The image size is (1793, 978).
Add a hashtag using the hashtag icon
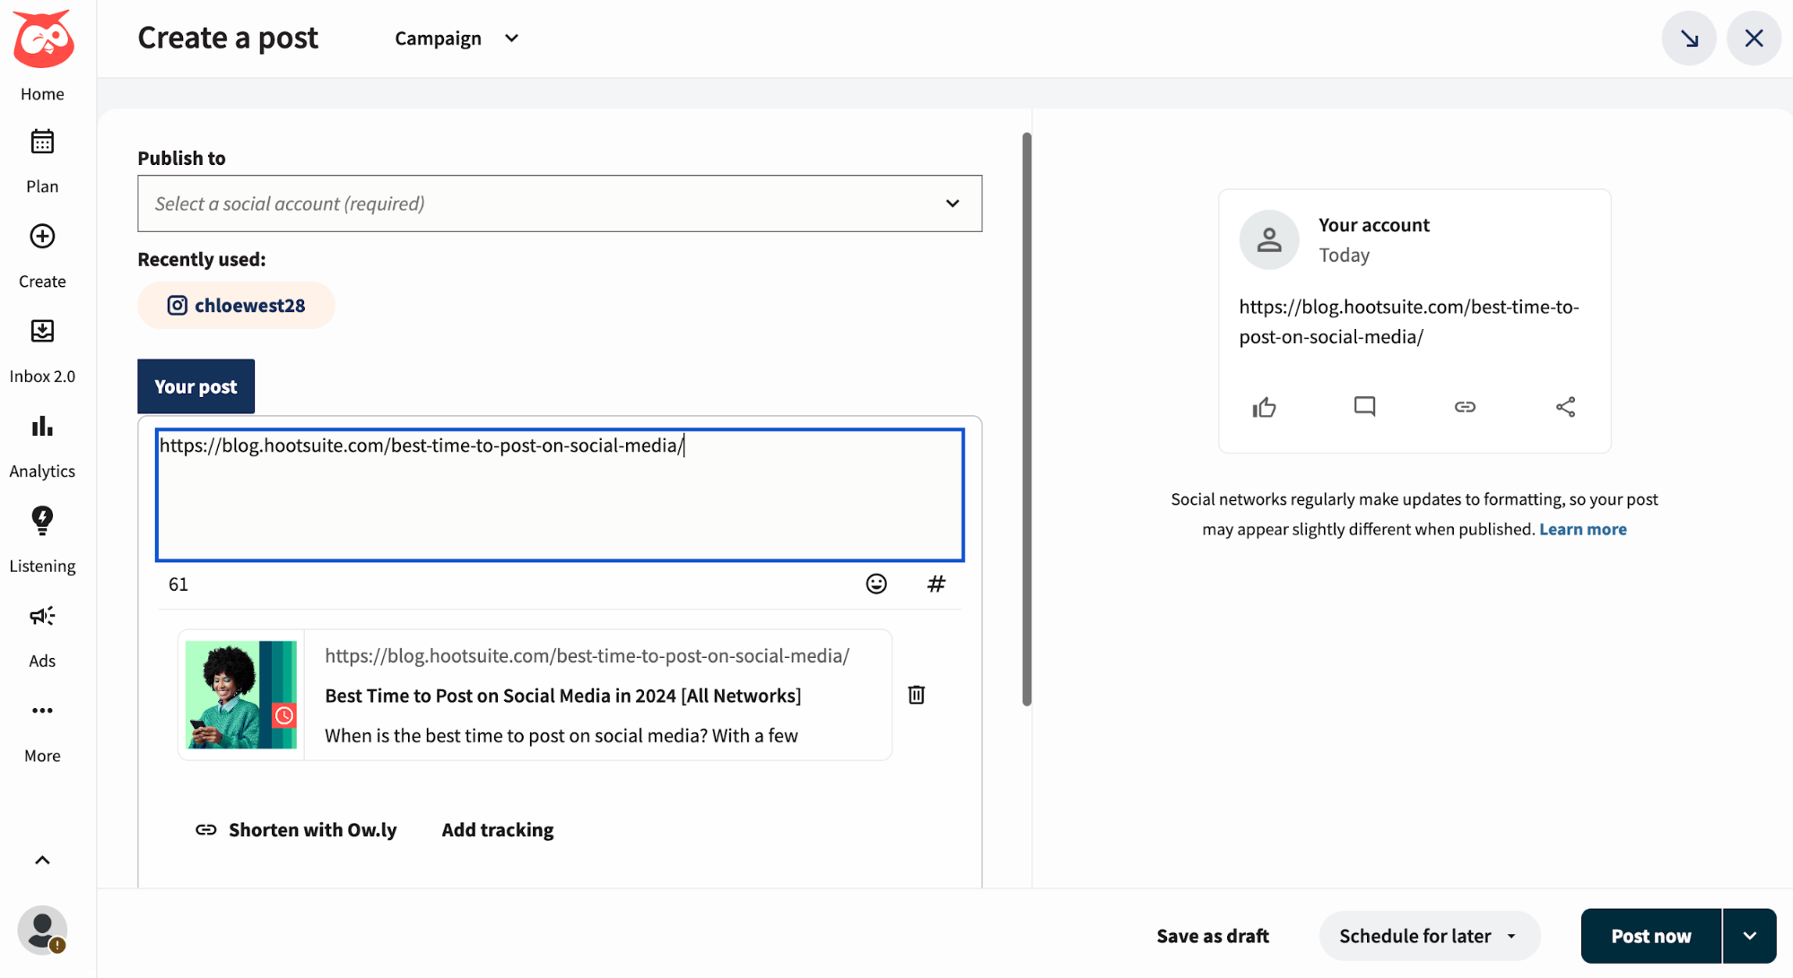point(936,584)
